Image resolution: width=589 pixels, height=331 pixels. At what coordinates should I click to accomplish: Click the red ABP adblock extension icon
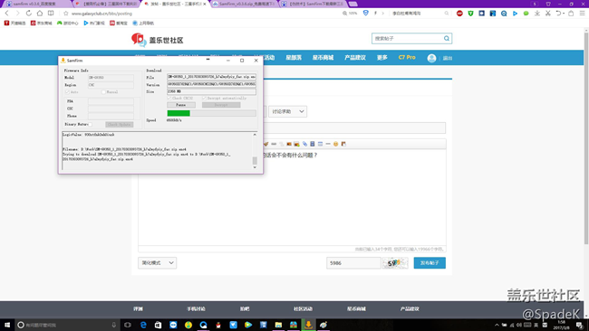[459, 14]
